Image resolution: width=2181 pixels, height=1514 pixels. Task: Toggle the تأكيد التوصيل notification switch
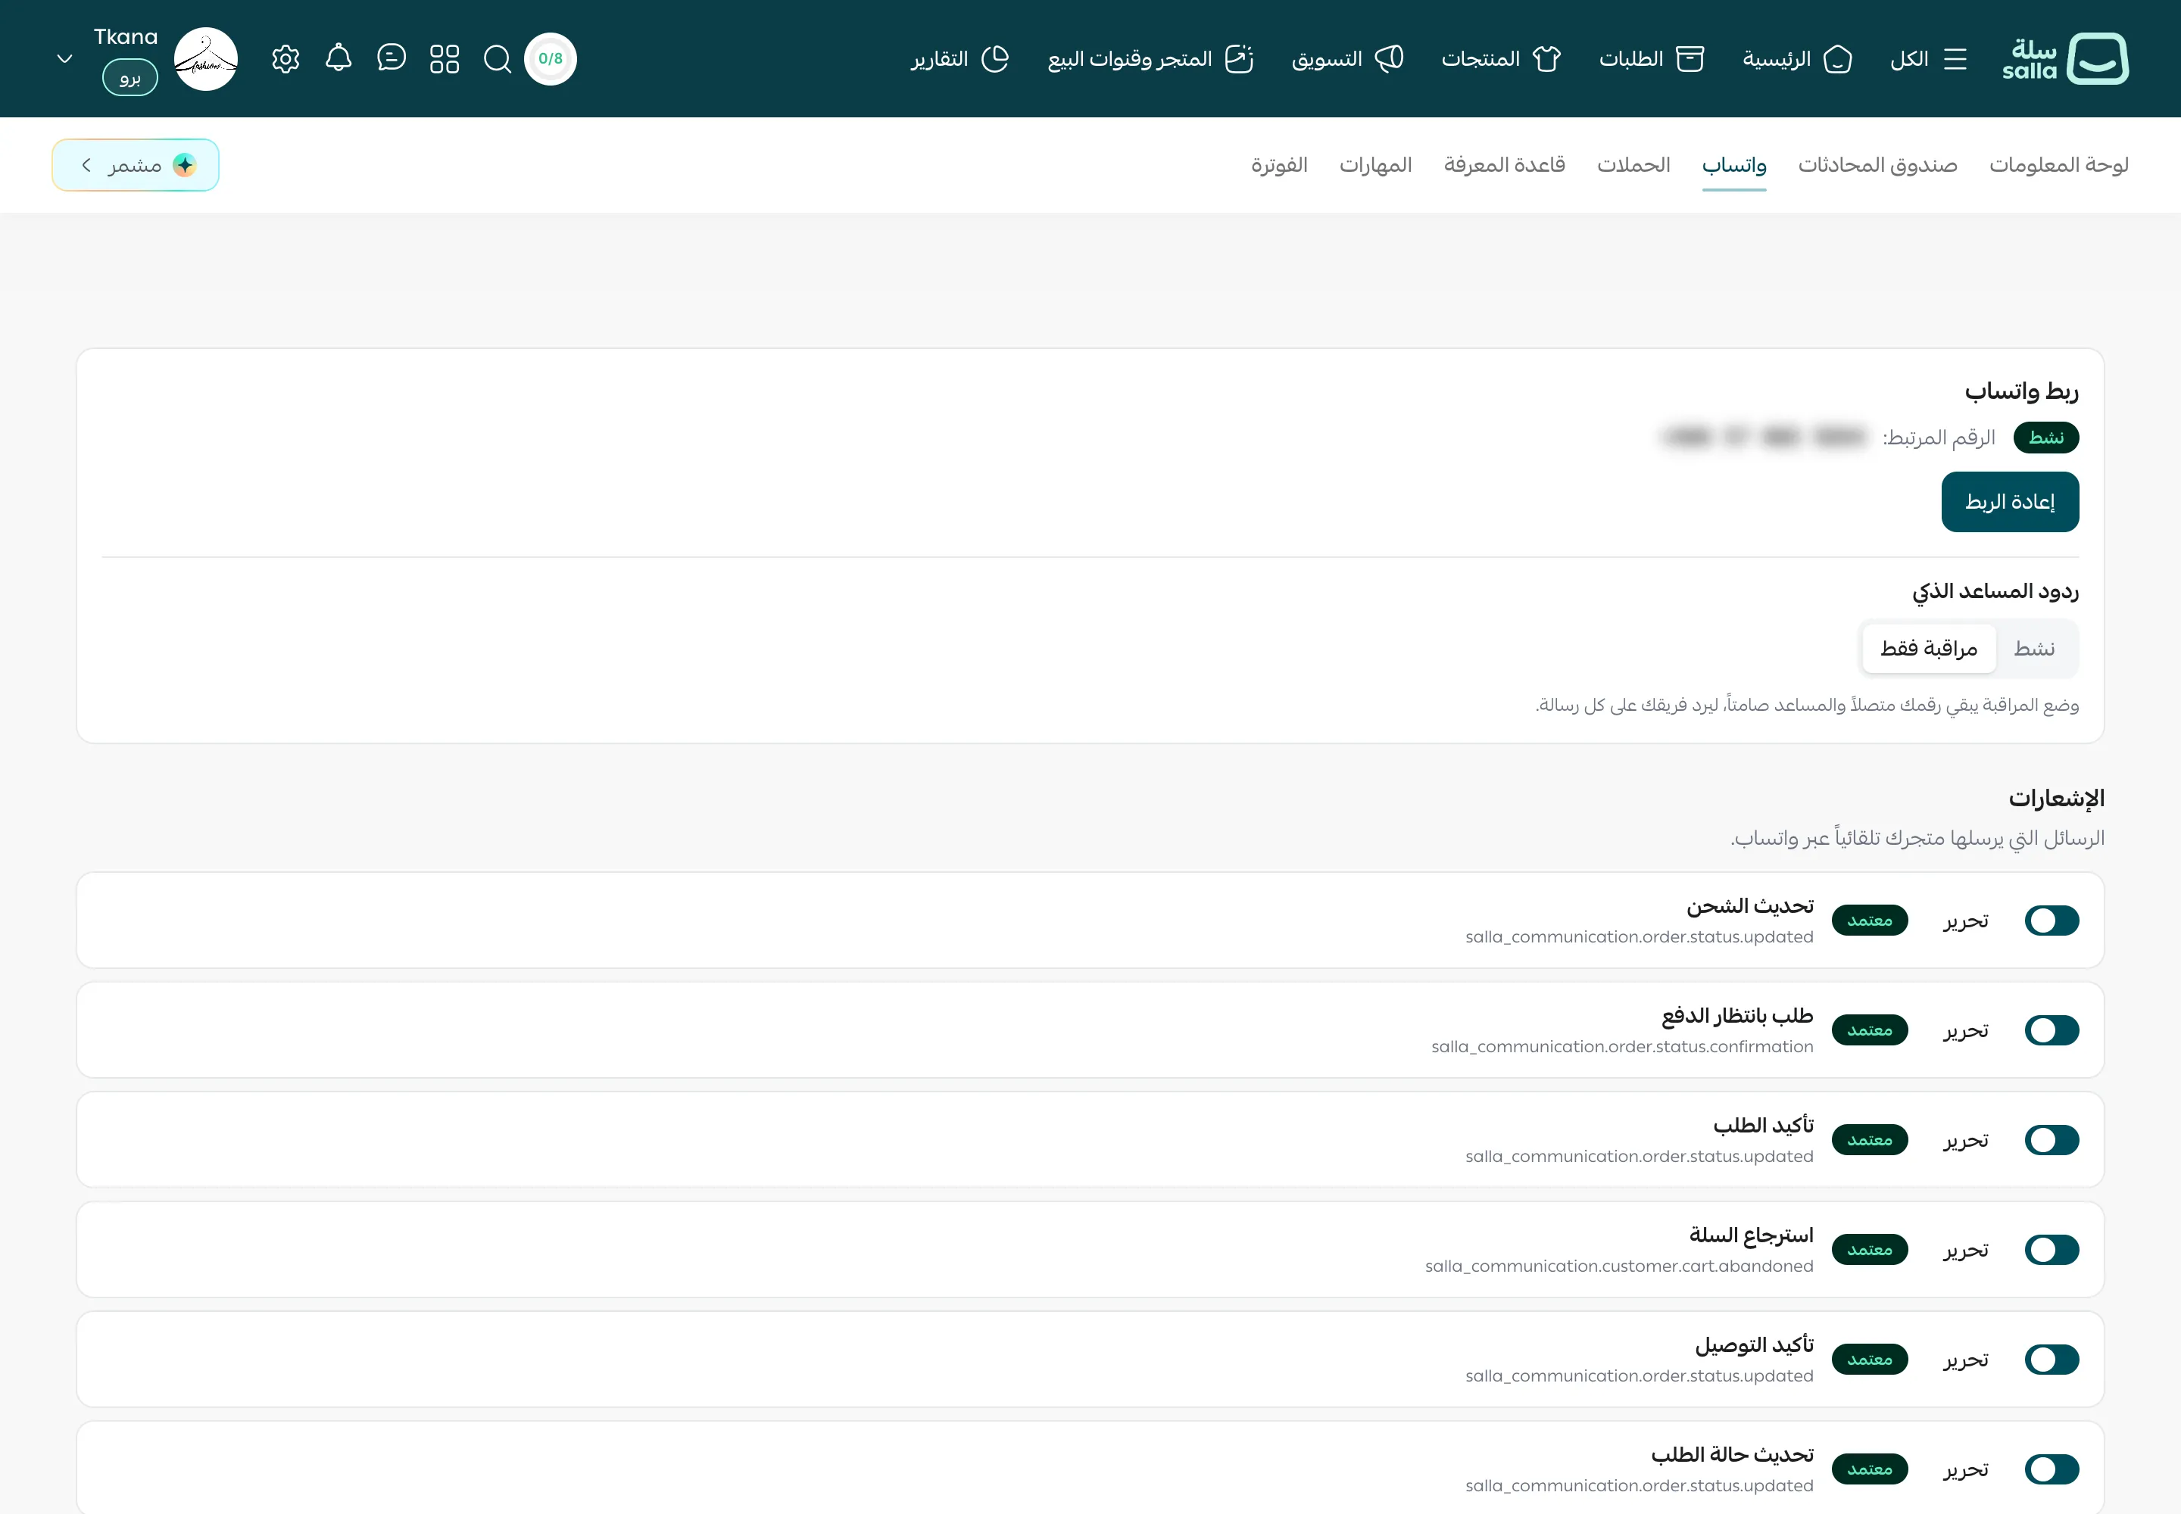click(x=2052, y=1360)
